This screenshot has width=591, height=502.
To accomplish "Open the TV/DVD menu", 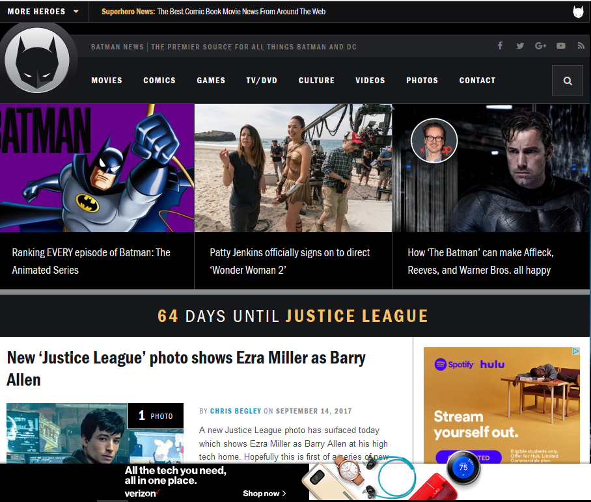I will click(262, 81).
